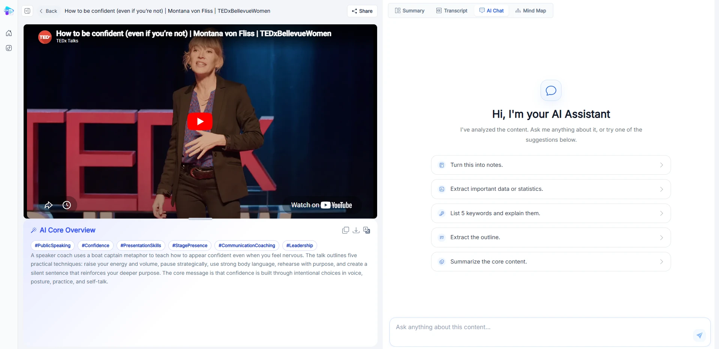Click chevron on 'Extract the outline.' row
Viewport: 719px width, 349px height.
[x=661, y=238]
